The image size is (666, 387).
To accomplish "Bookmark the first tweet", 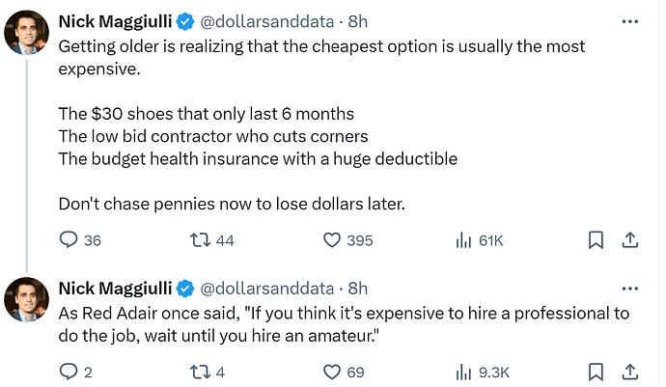I will pyautogui.click(x=596, y=240).
